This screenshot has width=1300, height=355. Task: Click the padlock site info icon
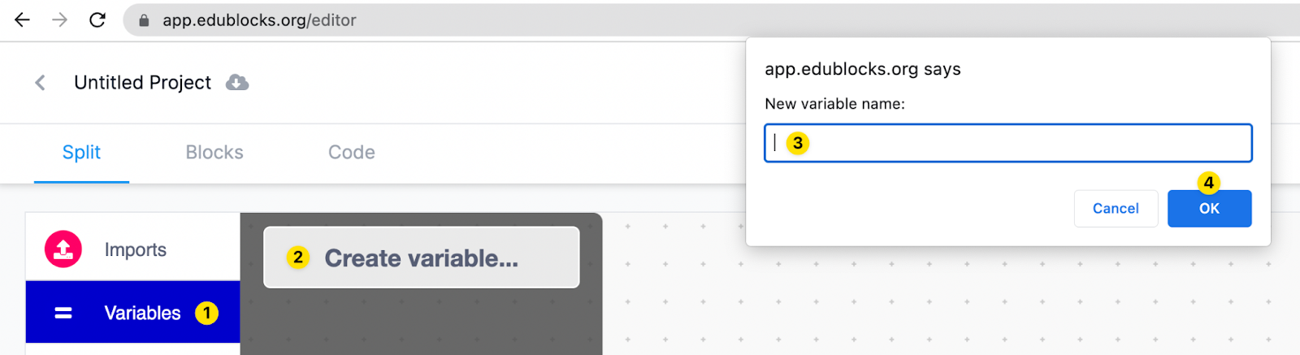tap(144, 20)
